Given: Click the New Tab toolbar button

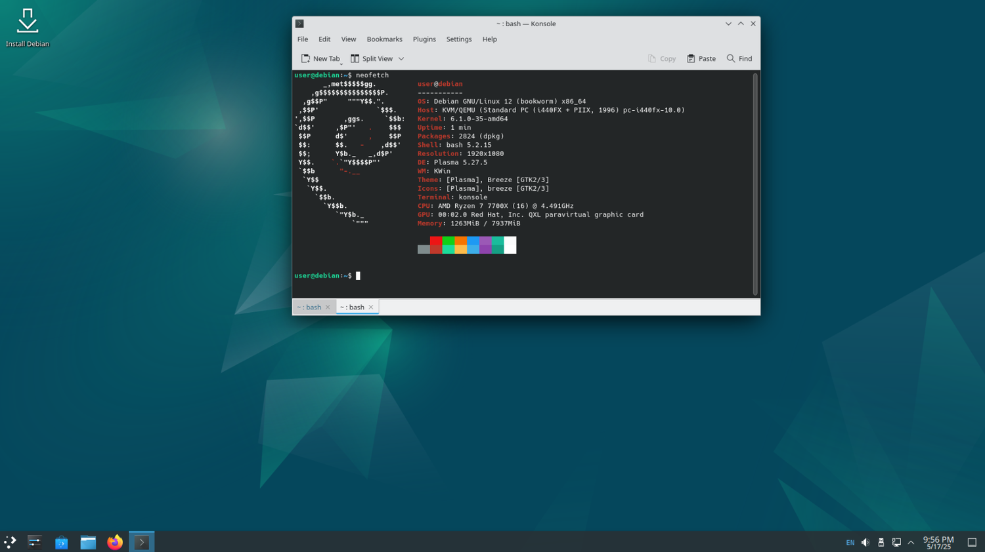Looking at the screenshot, I should tap(320, 58).
